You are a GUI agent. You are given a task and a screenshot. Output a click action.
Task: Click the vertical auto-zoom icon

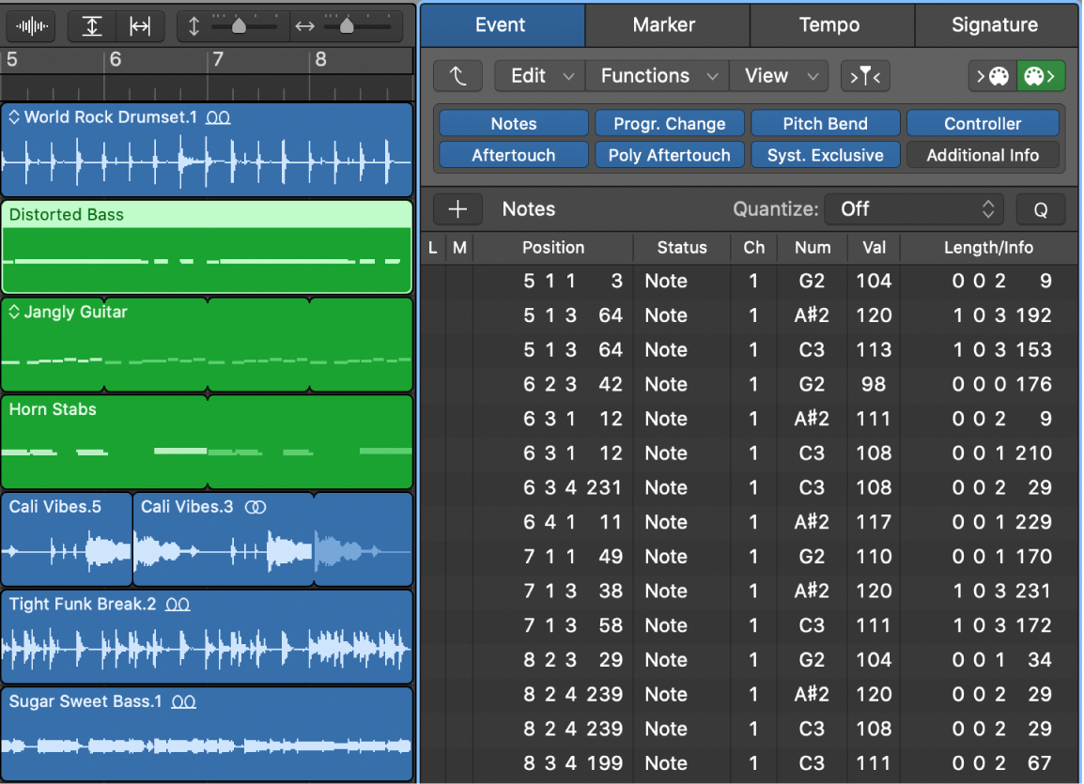click(x=91, y=25)
